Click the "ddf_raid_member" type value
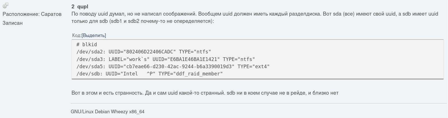This screenshot has width=448, height=118. pos(198,74)
